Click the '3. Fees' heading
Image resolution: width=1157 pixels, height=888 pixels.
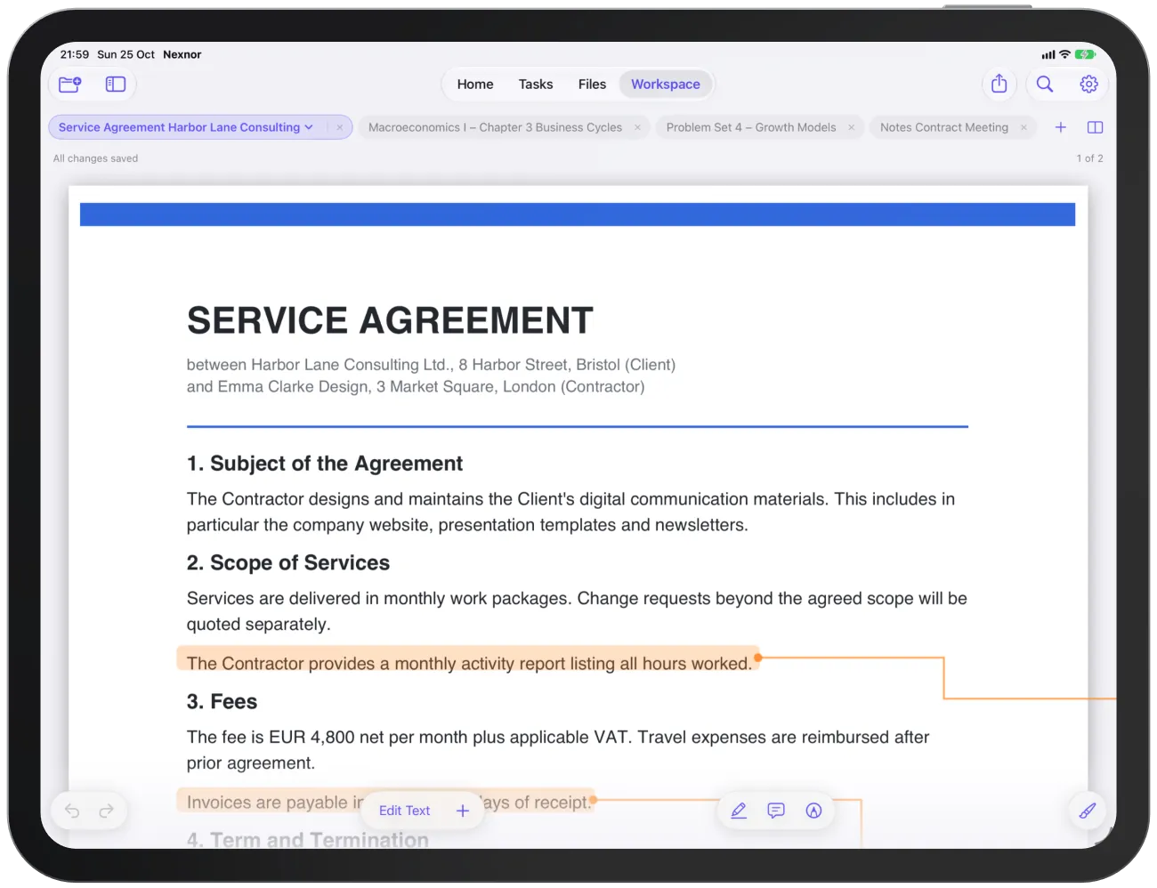tap(222, 702)
